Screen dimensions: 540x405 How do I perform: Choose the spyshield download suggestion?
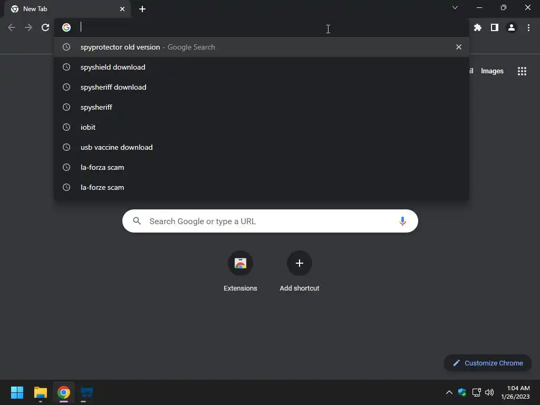point(262,67)
